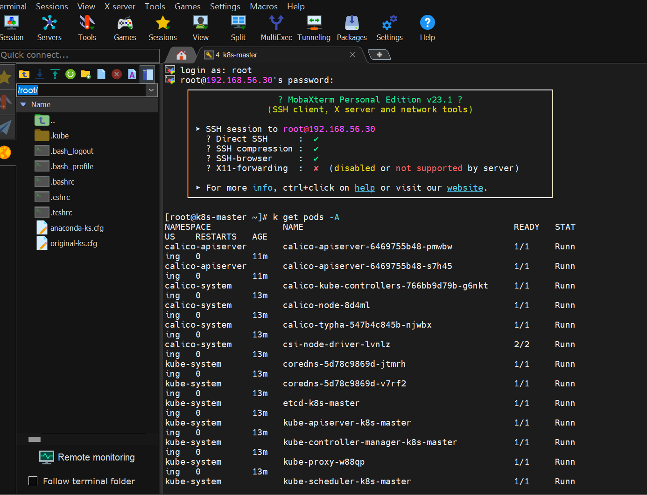
Task: Select the .bash_logout file
Action: (64, 151)
